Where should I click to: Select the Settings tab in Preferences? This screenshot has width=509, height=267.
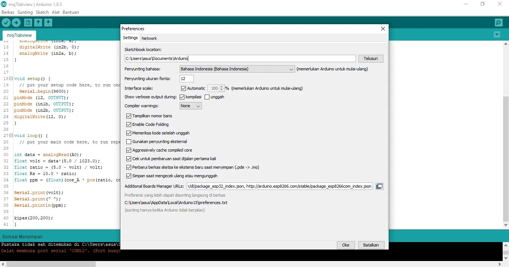(130, 38)
